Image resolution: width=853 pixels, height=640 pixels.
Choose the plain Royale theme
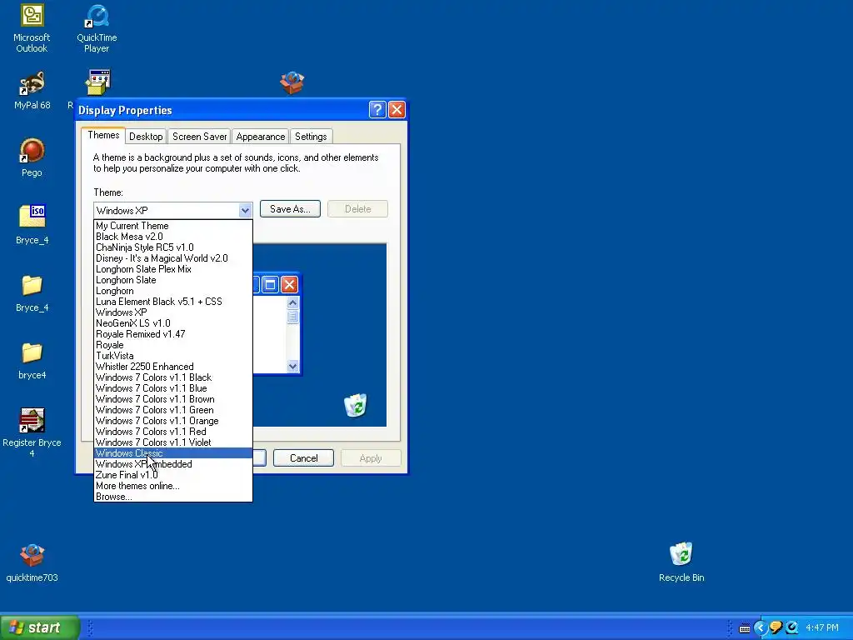173,345
